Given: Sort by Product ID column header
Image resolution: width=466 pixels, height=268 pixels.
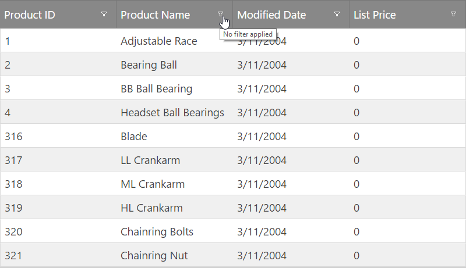Looking at the screenshot, I should coord(30,15).
